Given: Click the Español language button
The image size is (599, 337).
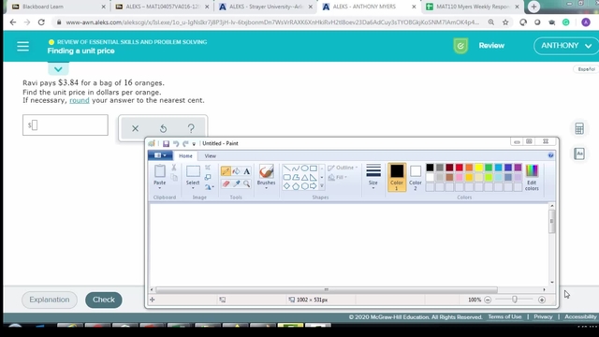Looking at the screenshot, I should (x=586, y=69).
